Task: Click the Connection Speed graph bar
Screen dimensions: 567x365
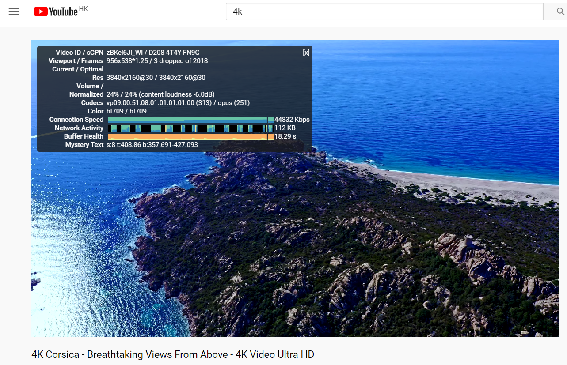Action: [190, 120]
